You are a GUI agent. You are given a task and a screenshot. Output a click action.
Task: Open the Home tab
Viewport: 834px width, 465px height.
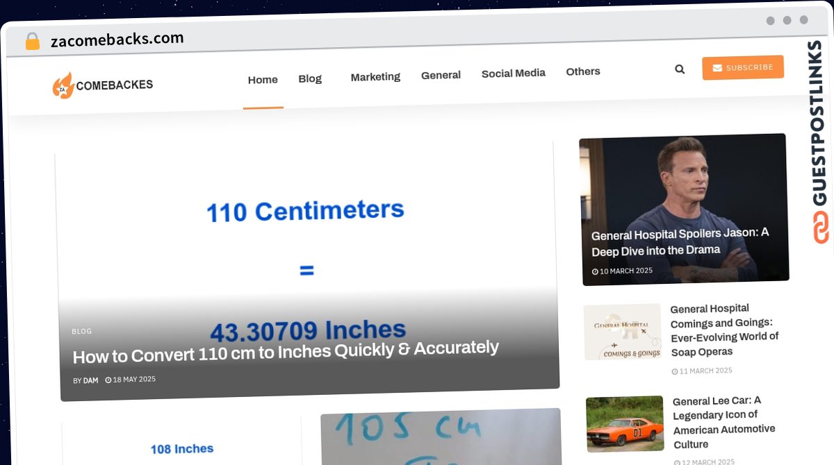tap(263, 80)
